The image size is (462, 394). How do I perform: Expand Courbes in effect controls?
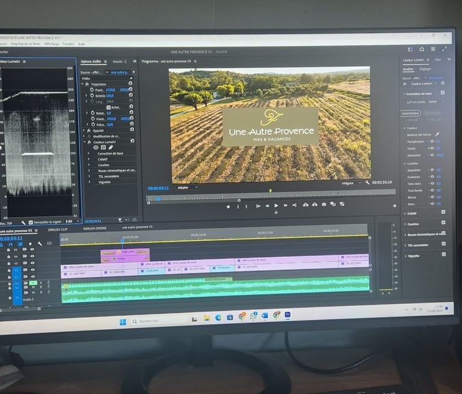tap(89, 165)
